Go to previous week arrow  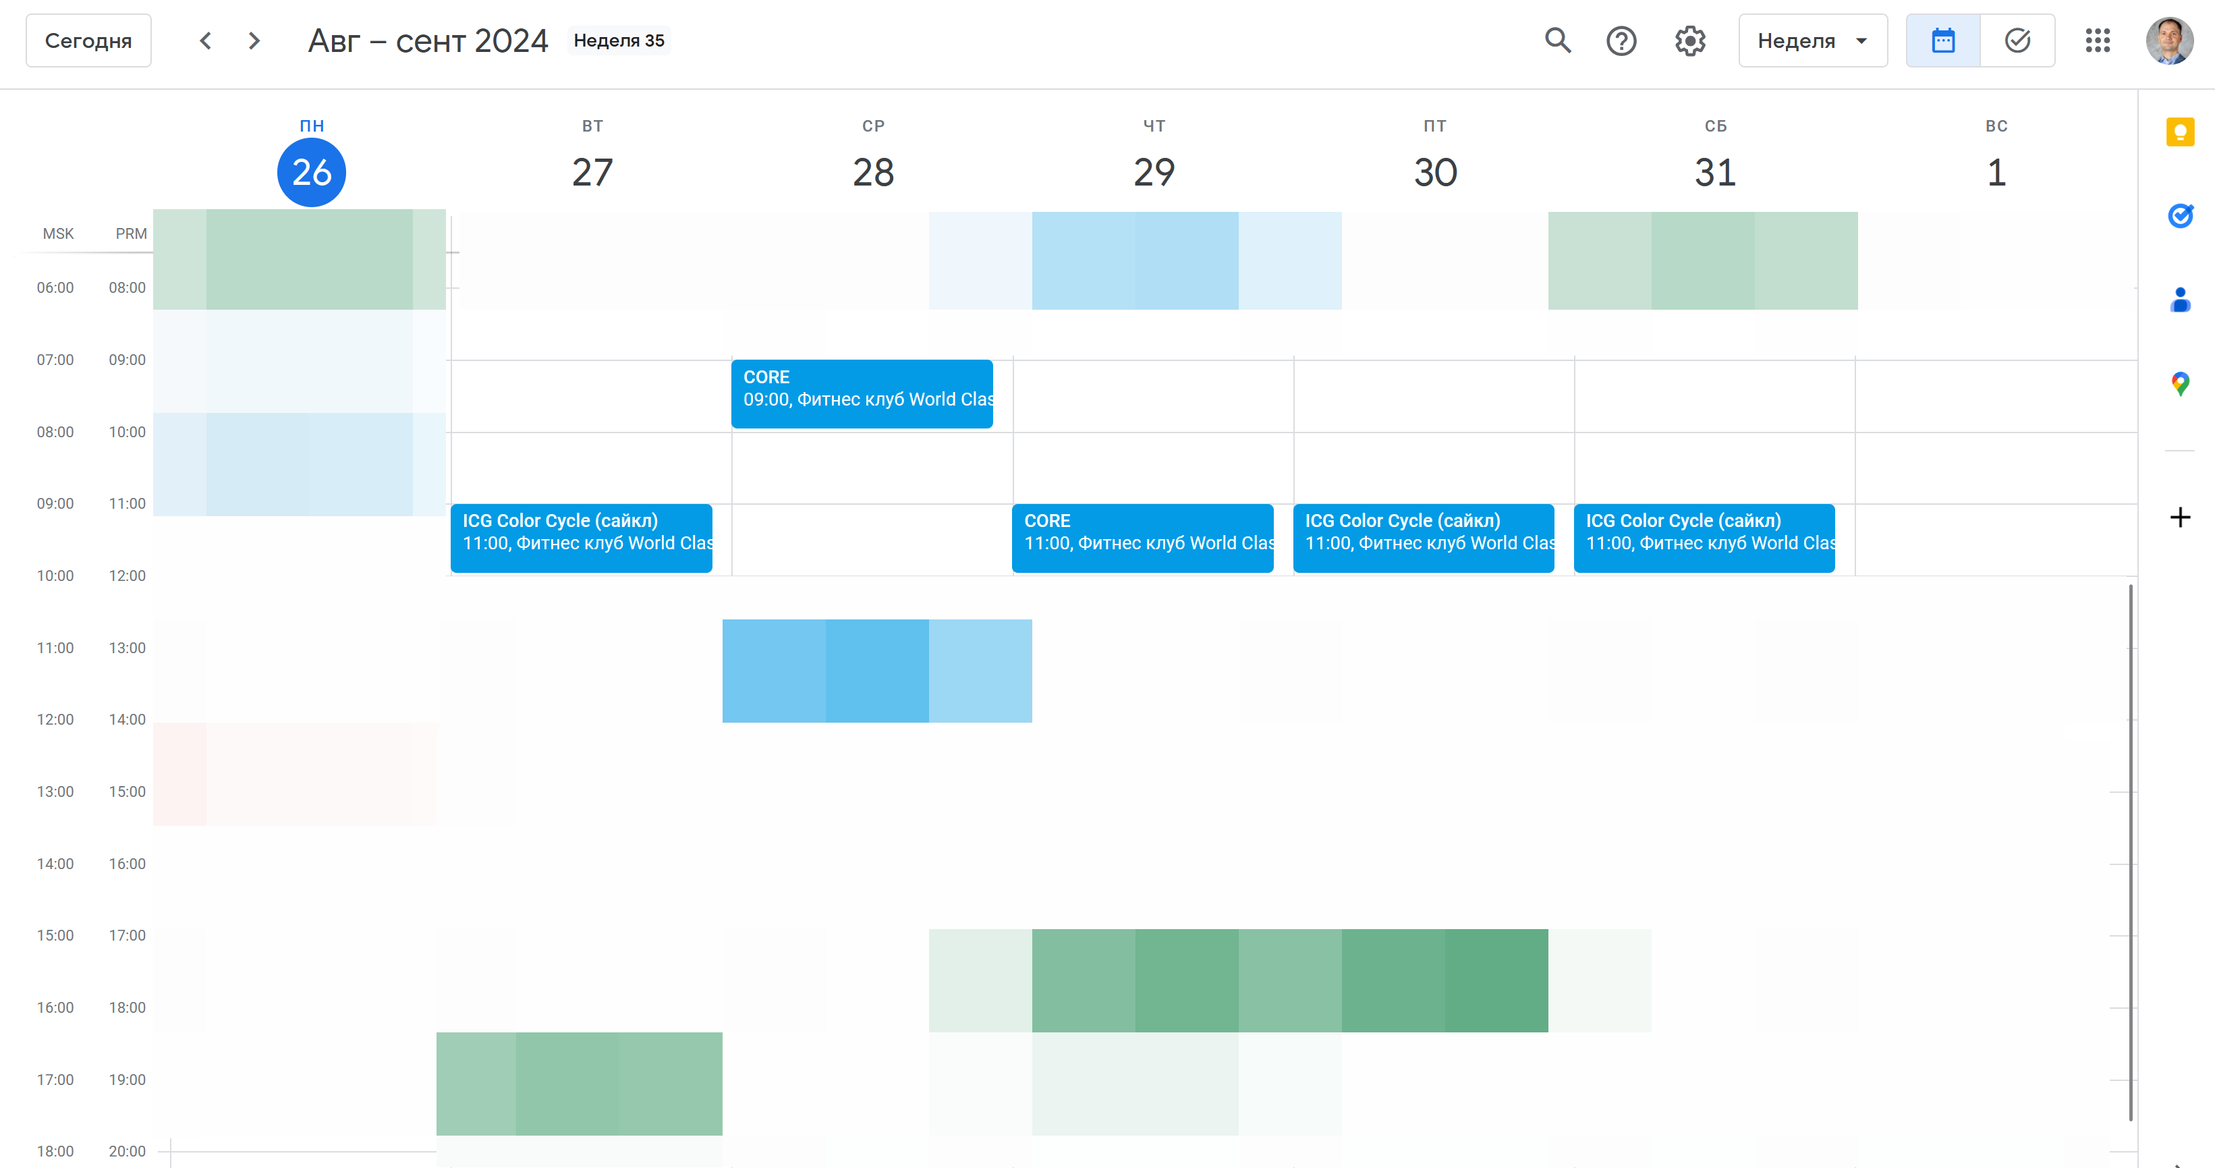[206, 40]
